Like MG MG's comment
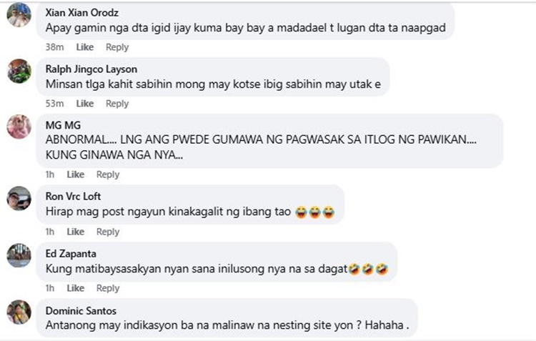 coord(76,174)
